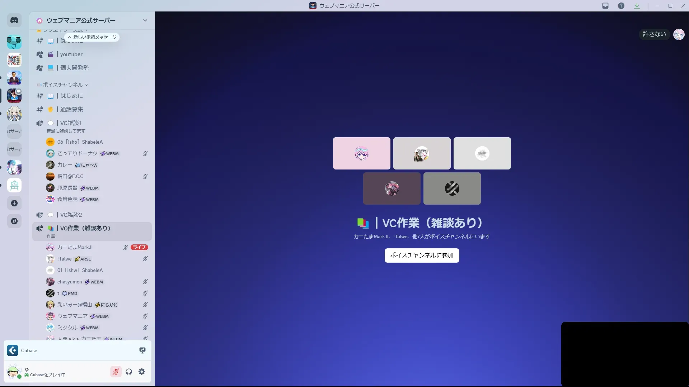Screen dimensions: 689x387
Task: Open the inbox icon in title bar
Action: 605,6
